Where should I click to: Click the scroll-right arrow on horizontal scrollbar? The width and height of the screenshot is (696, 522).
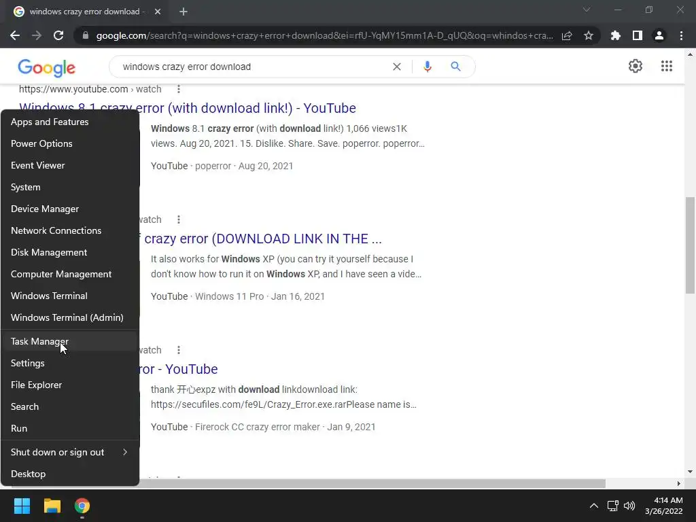[679, 483]
